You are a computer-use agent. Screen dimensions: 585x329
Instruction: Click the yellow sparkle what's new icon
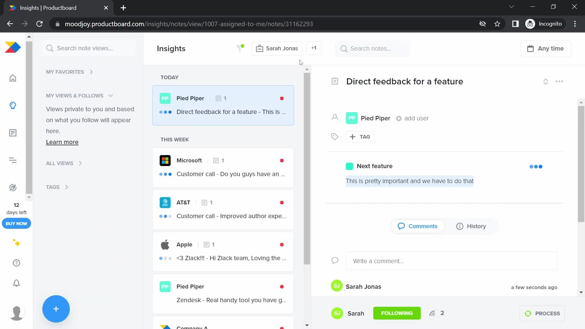coord(16,243)
